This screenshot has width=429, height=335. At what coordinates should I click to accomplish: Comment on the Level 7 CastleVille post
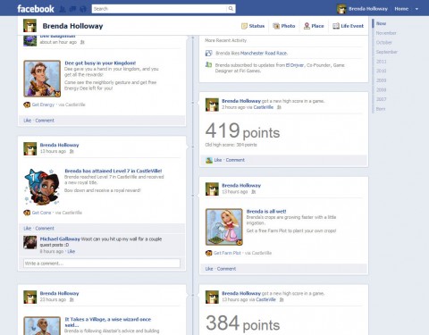[45, 229]
